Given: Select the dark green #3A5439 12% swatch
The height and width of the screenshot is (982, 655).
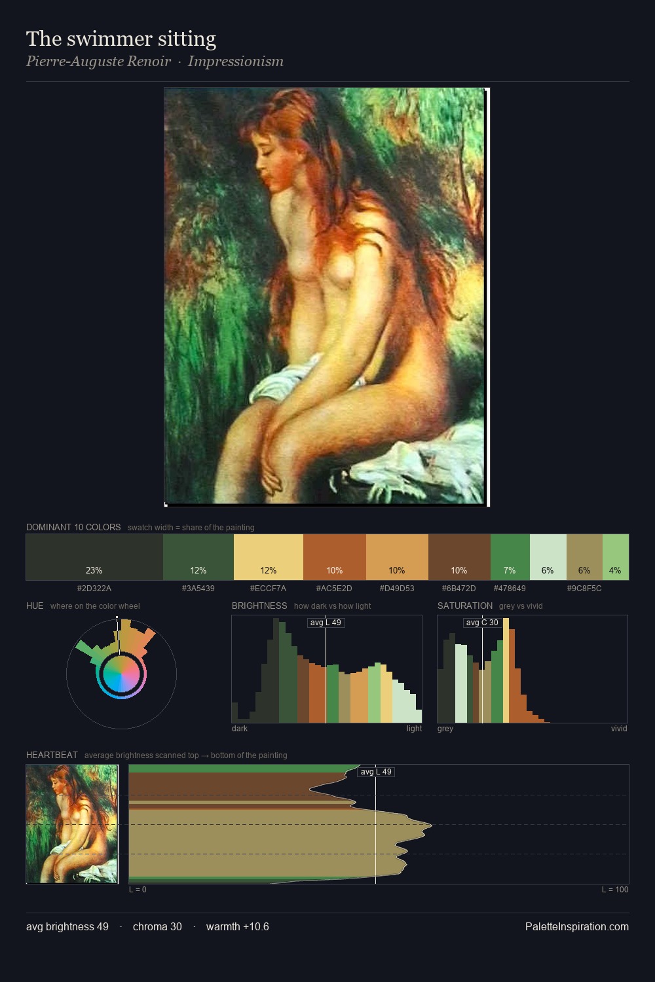Looking at the screenshot, I should (198, 557).
